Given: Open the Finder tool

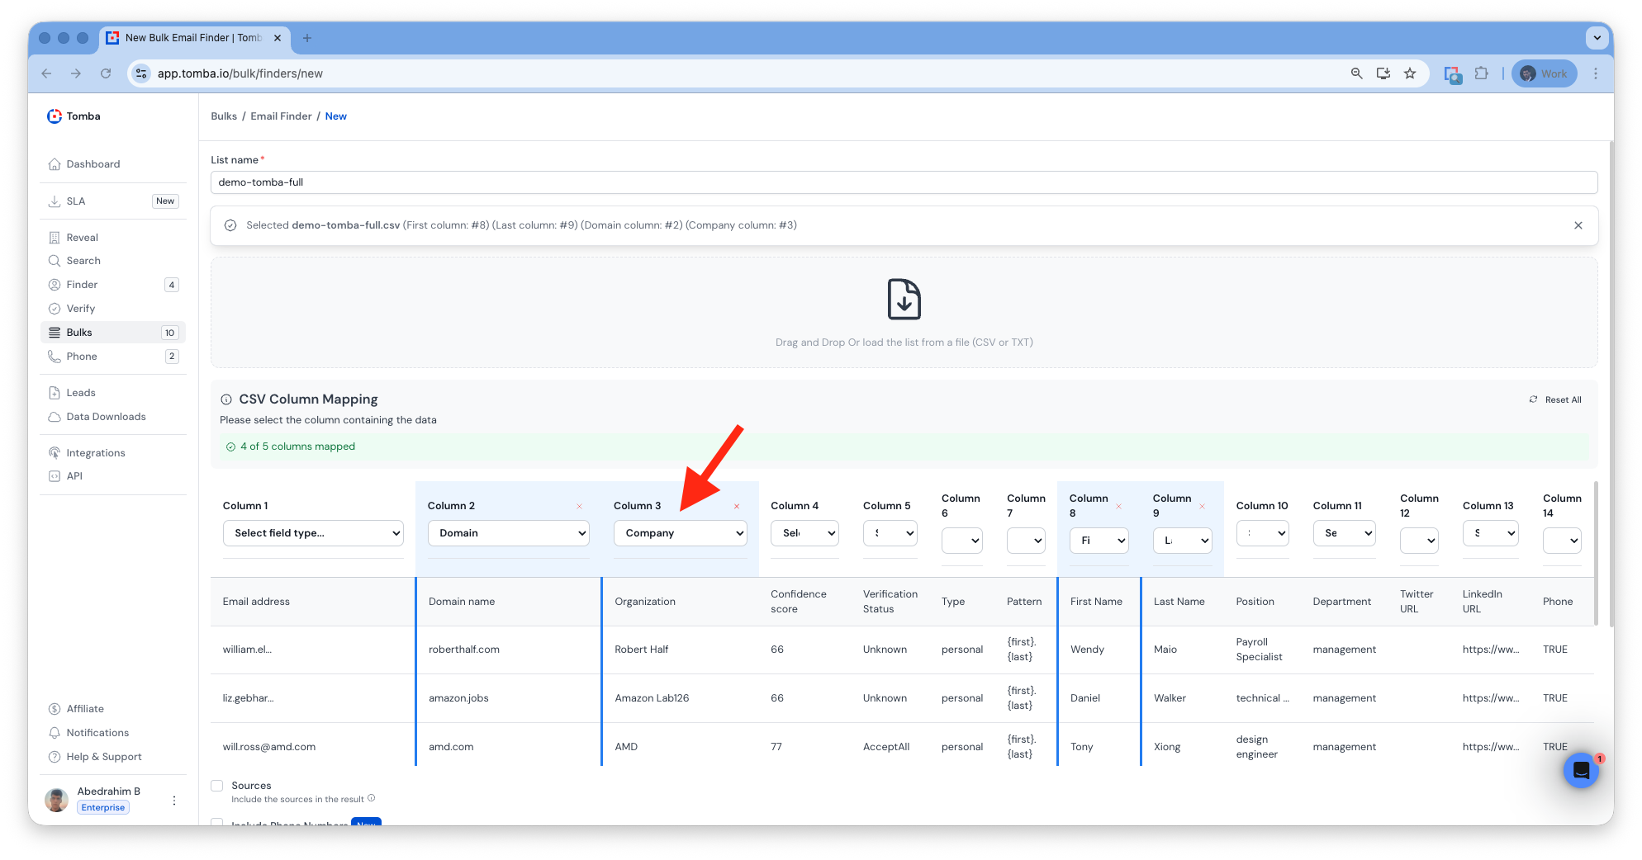Looking at the screenshot, I should tap(80, 284).
